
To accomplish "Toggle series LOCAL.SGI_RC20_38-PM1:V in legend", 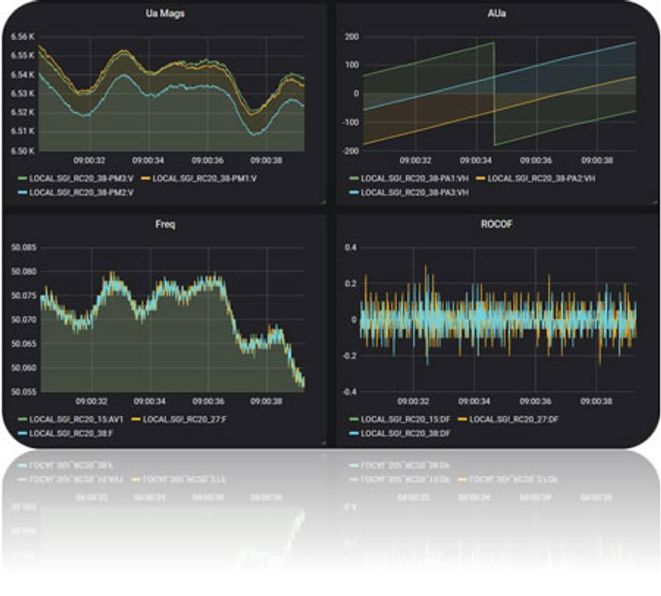I will [204, 178].
